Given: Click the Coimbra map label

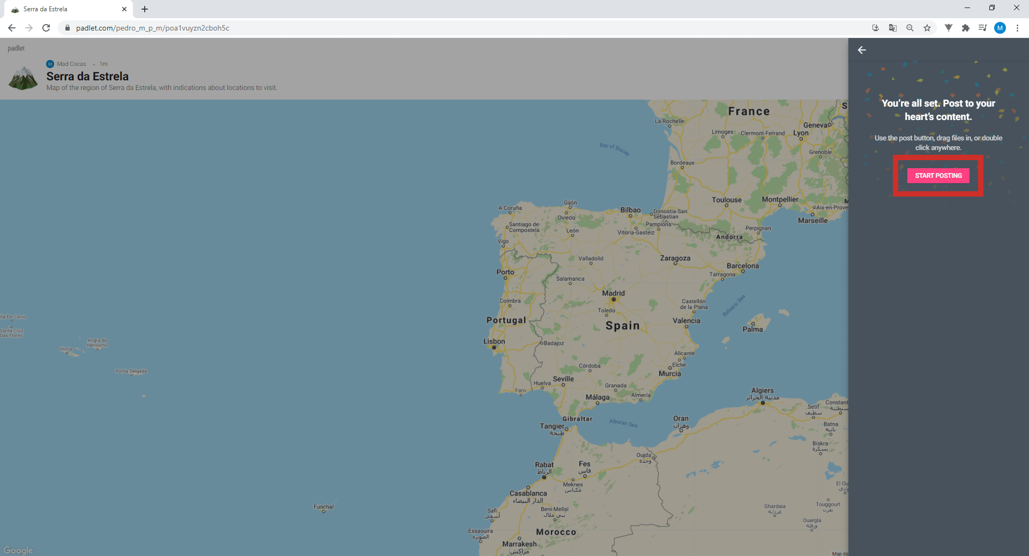Looking at the screenshot, I should point(510,301).
